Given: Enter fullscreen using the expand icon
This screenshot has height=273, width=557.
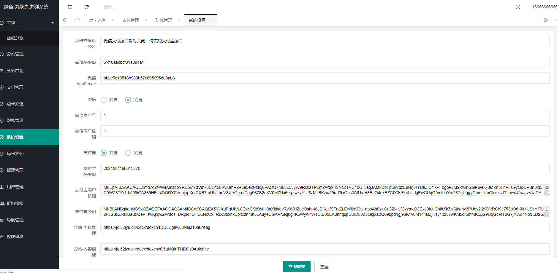Looking at the screenshot, I should click(x=518, y=7).
